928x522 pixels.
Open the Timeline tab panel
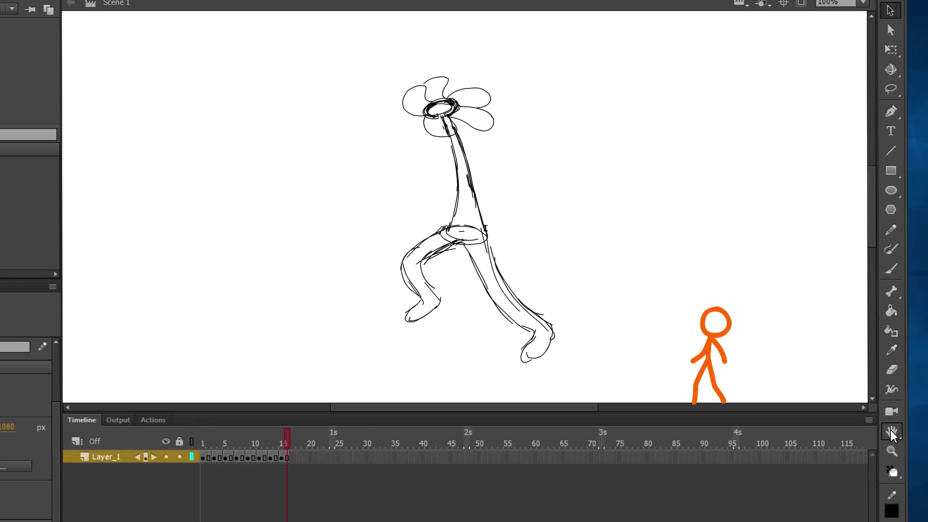(x=82, y=420)
